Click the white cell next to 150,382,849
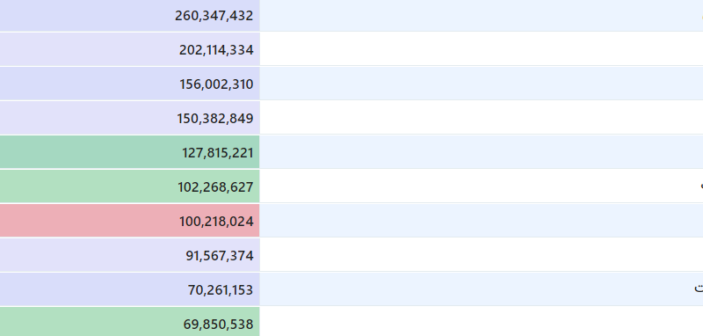703x336 pixels. pos(482,118)
